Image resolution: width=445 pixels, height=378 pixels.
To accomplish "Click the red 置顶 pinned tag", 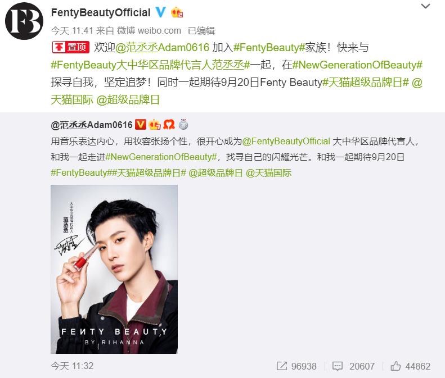I will [71, 47].
